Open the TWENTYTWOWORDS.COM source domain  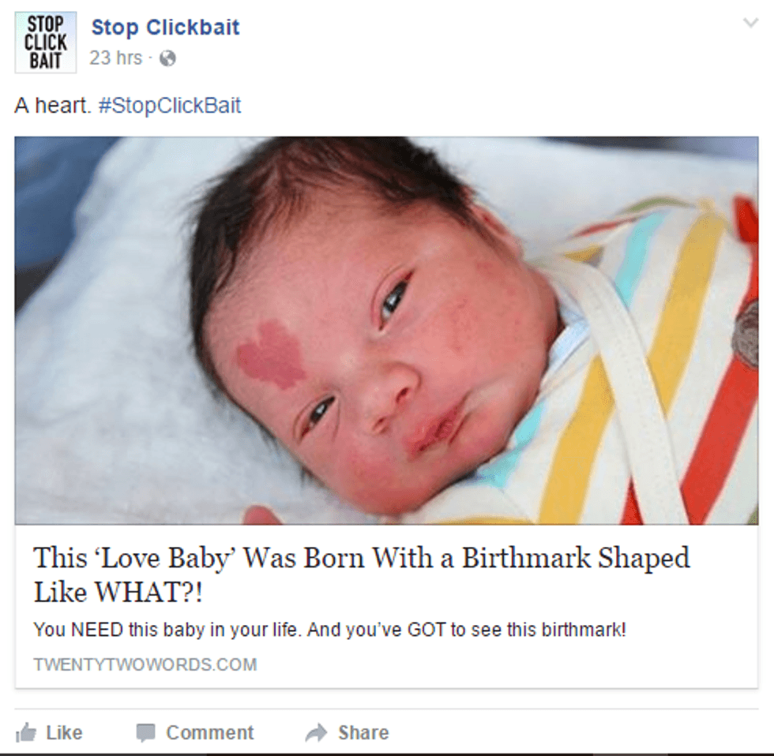click(145, 664)
